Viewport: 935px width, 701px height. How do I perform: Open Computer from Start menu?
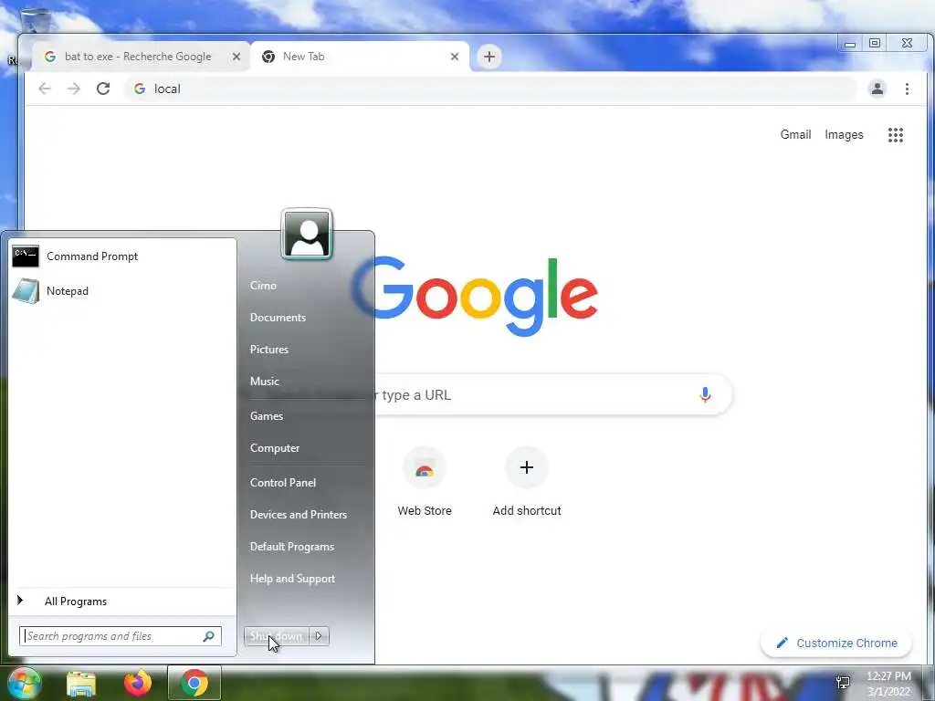click(x=274, y=447)
